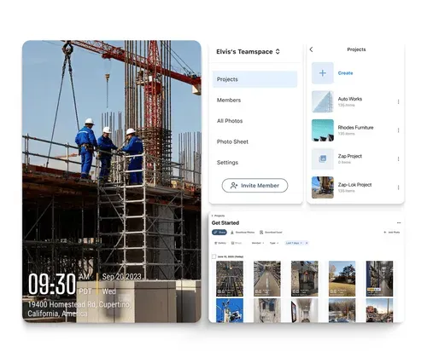Click the Excel icon next to Download Excel

(x=261, y=233)
